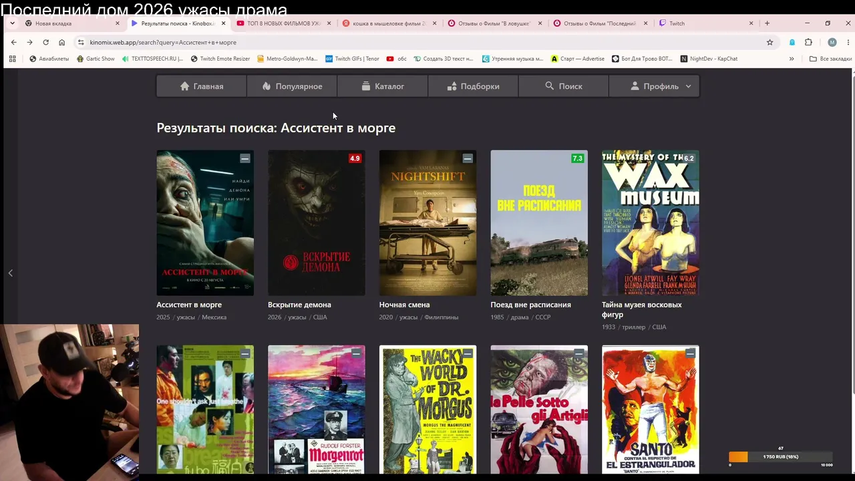Reload the current page
This screenshot has height=481, width=855.
pos(45,42)
